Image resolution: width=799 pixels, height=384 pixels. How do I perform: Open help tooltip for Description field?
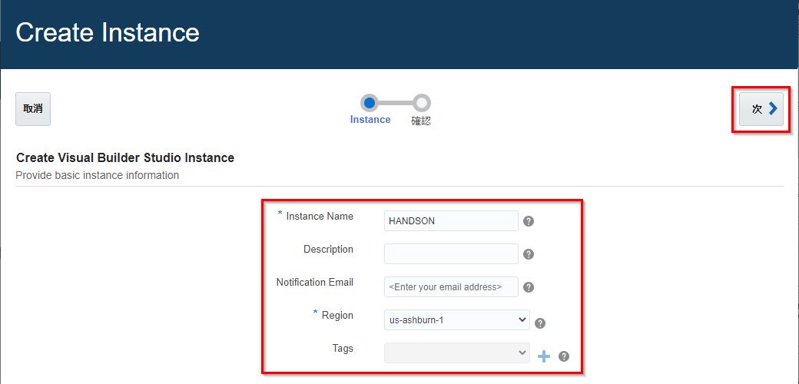[x=529, y=254]
